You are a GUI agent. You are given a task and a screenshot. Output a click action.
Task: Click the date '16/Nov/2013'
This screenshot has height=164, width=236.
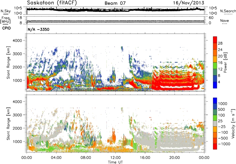click(189, 3)
